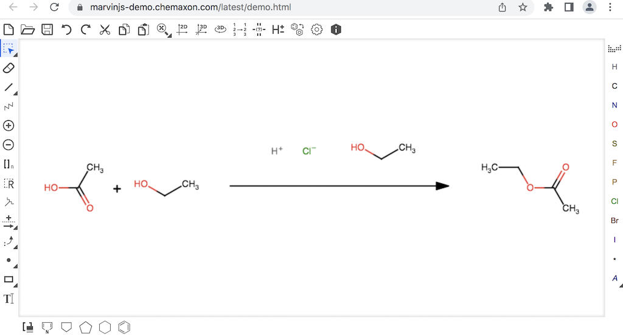Image resolution: width=623 pixels, height=335 pixels.
Task: Decrease charge with the minus tool
Action: pos(9,144)
